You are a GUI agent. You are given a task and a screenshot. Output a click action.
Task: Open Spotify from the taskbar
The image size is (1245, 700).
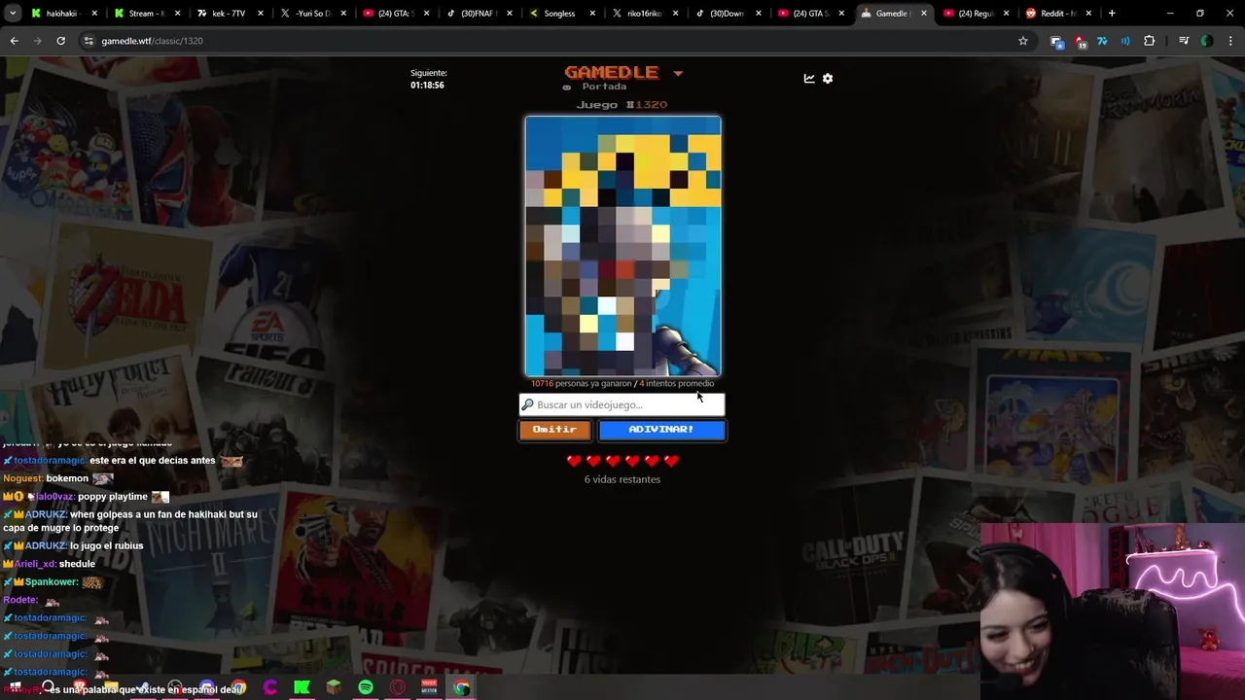[366, 687]
